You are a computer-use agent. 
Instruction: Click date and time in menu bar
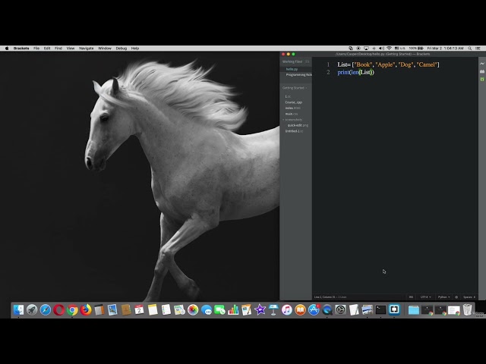(445, 49)
